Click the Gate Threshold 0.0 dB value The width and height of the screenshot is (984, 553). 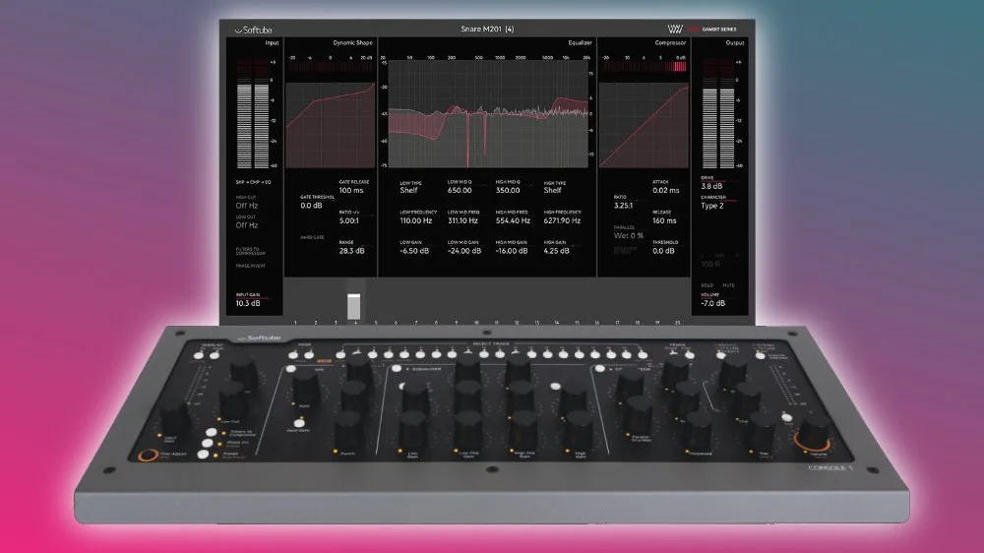[x=311, y=206]
